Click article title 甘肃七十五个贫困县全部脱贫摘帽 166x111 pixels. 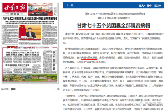[113, 26]
